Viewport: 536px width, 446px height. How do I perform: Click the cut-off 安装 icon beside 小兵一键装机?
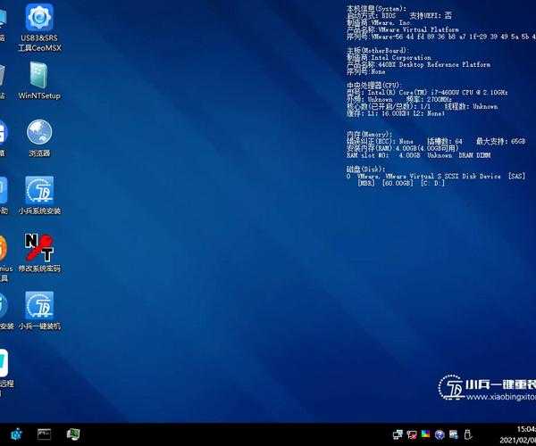(4, 306)
